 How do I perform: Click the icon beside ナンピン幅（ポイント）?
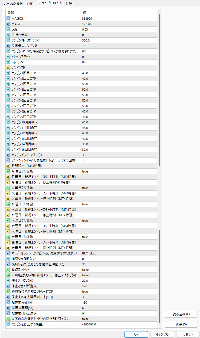coord(8,40)
